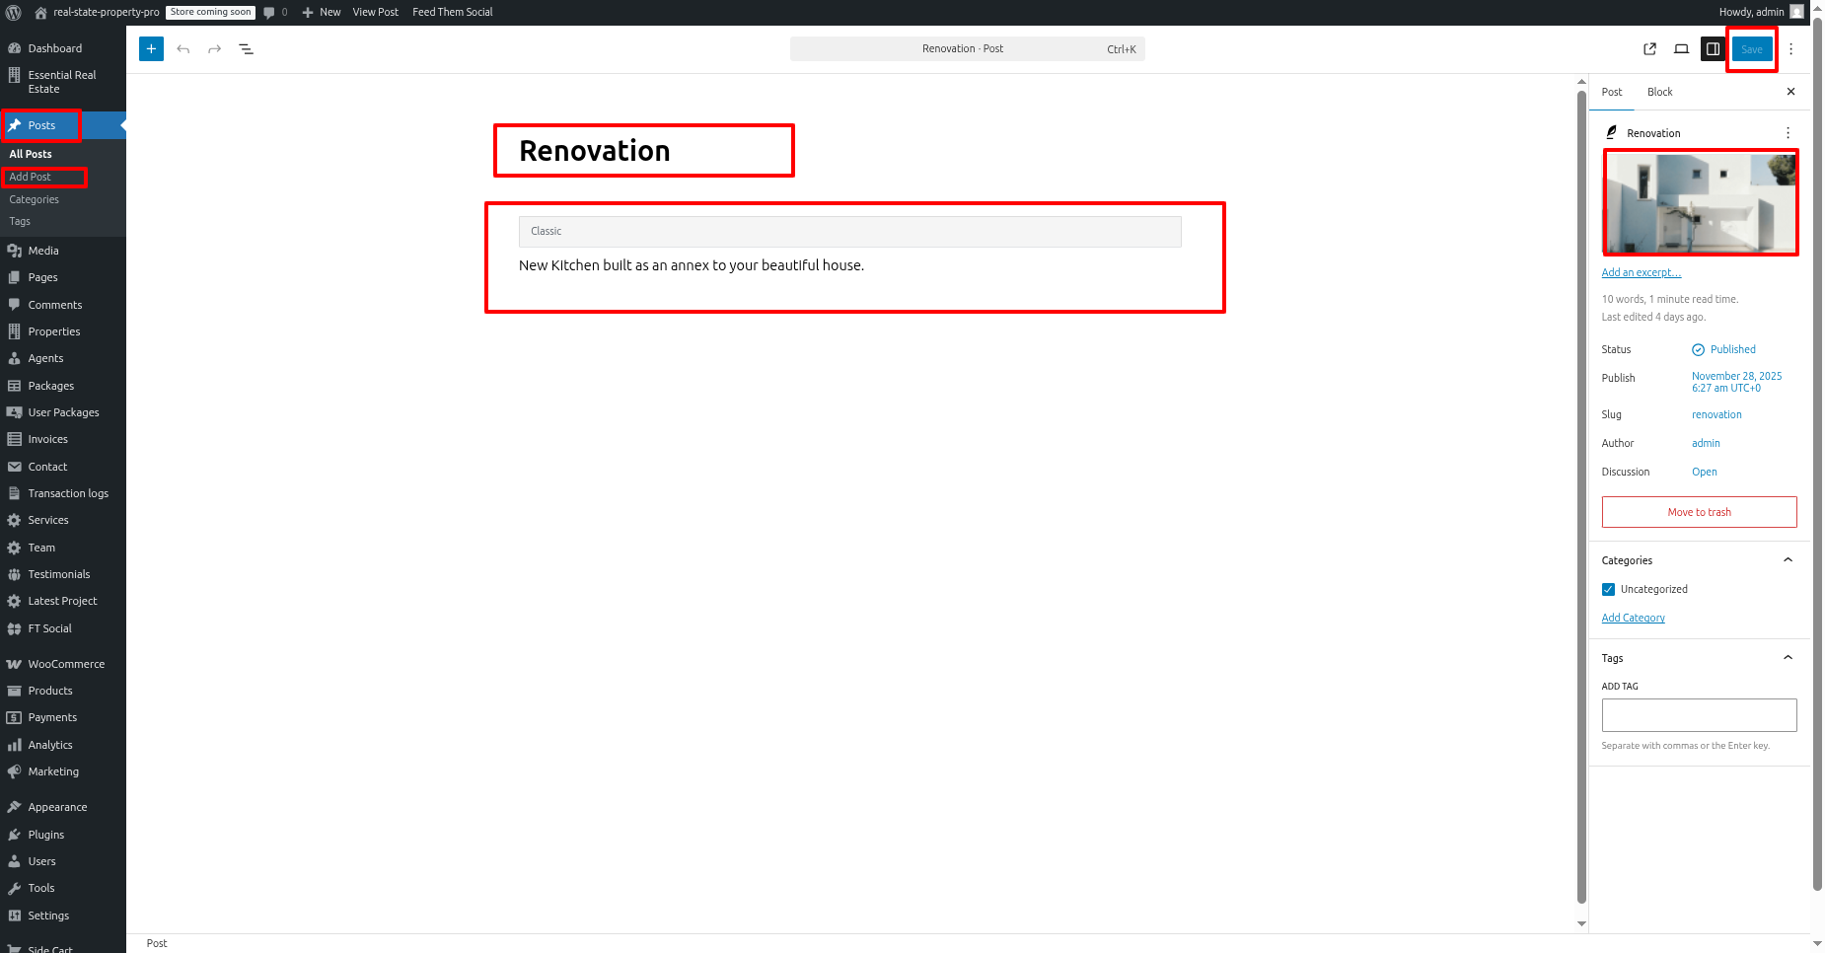Collapse the Categories panel
The width and height of the screenshot is (1825, 953).
click(x=1788, y=560)
